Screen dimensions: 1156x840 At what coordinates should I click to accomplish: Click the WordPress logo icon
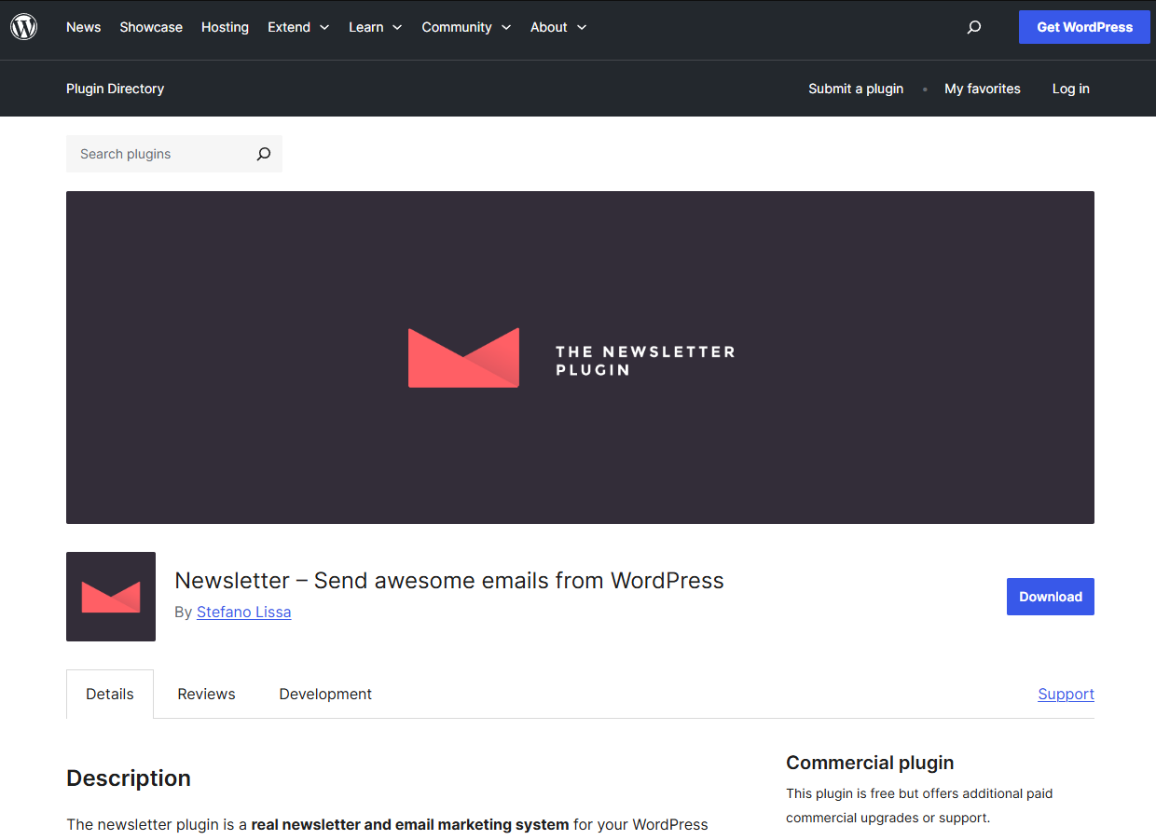click(x=23, y=27)
